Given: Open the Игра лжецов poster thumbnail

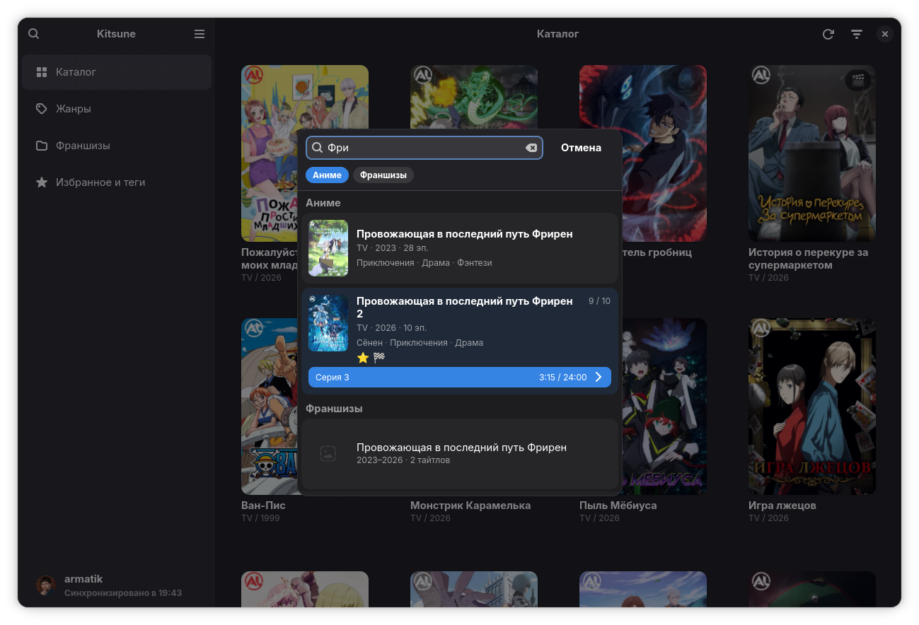Looking at the screenshot, I should [x=812, y=407].
